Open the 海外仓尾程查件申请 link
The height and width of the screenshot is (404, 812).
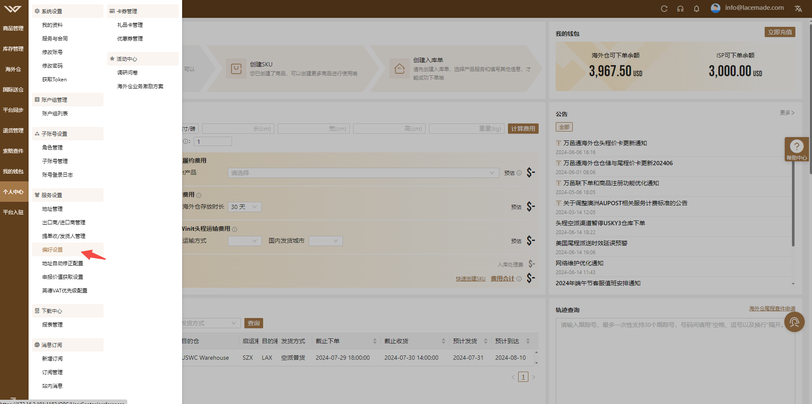(772, 309)
